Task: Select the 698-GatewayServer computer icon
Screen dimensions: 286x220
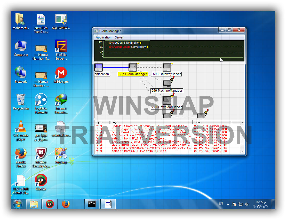Action: click(x=167, y=67)
